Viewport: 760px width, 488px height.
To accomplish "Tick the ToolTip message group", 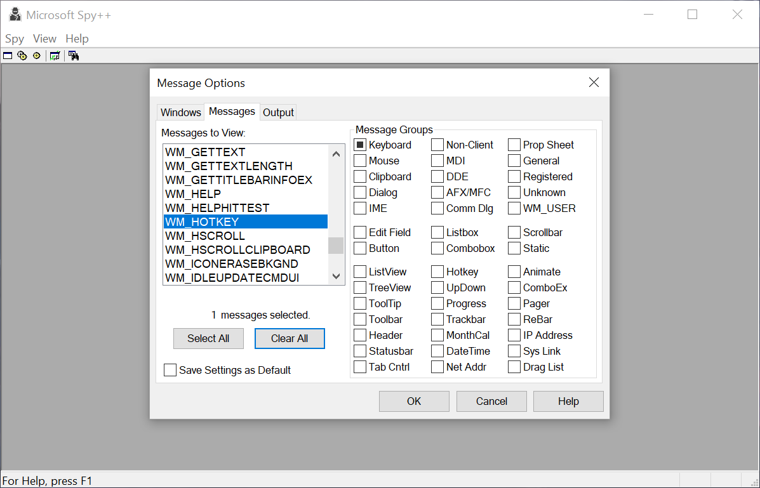I will (360, 304).
